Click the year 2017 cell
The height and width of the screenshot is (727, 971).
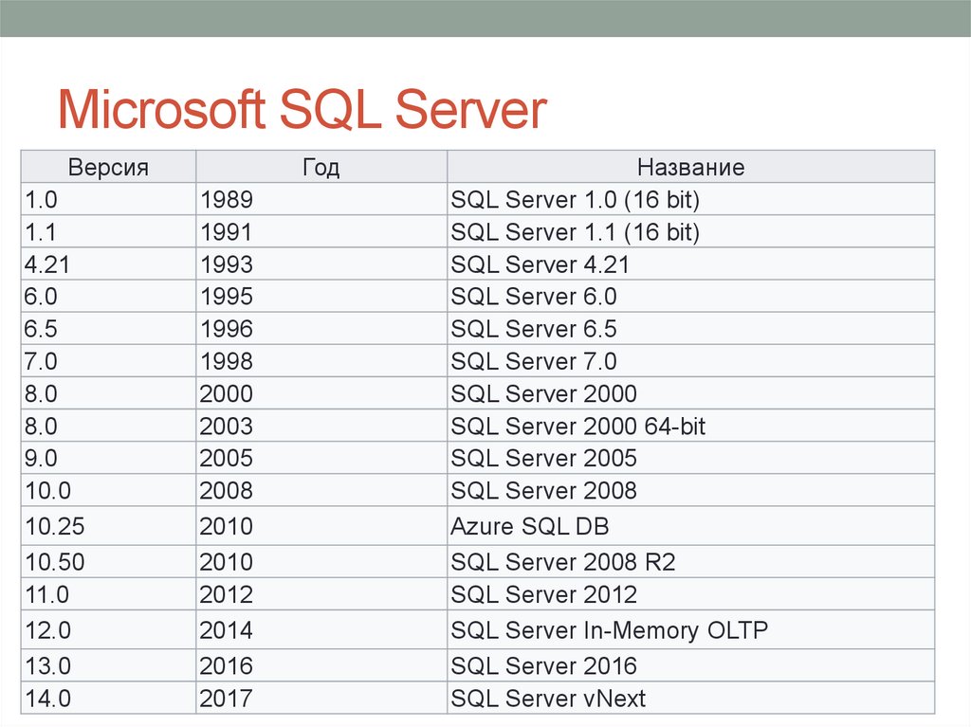tap(226, 699)
